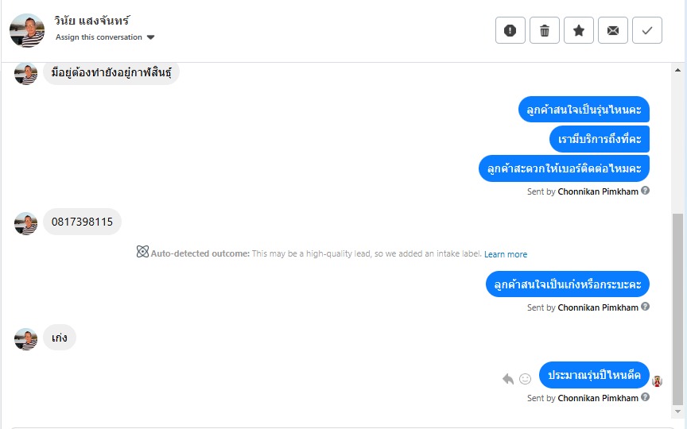
Task: Mark conversation done with checkmark icon
Action: click(646, 30)
